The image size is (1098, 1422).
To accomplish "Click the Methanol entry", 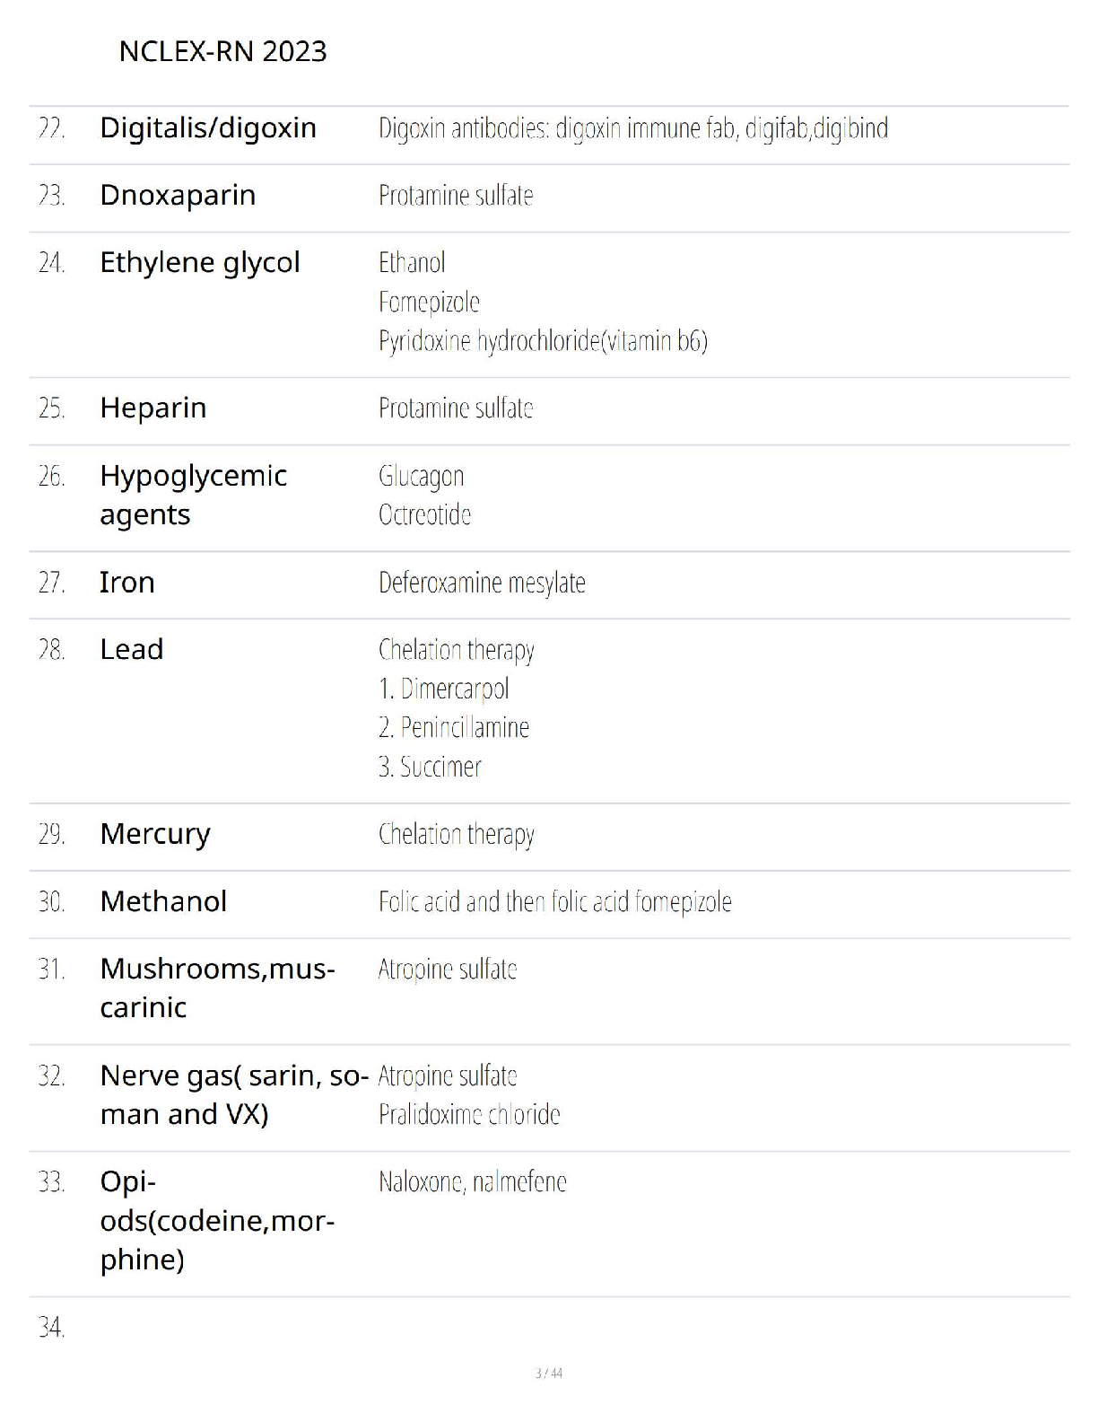I will click(163, 900).
